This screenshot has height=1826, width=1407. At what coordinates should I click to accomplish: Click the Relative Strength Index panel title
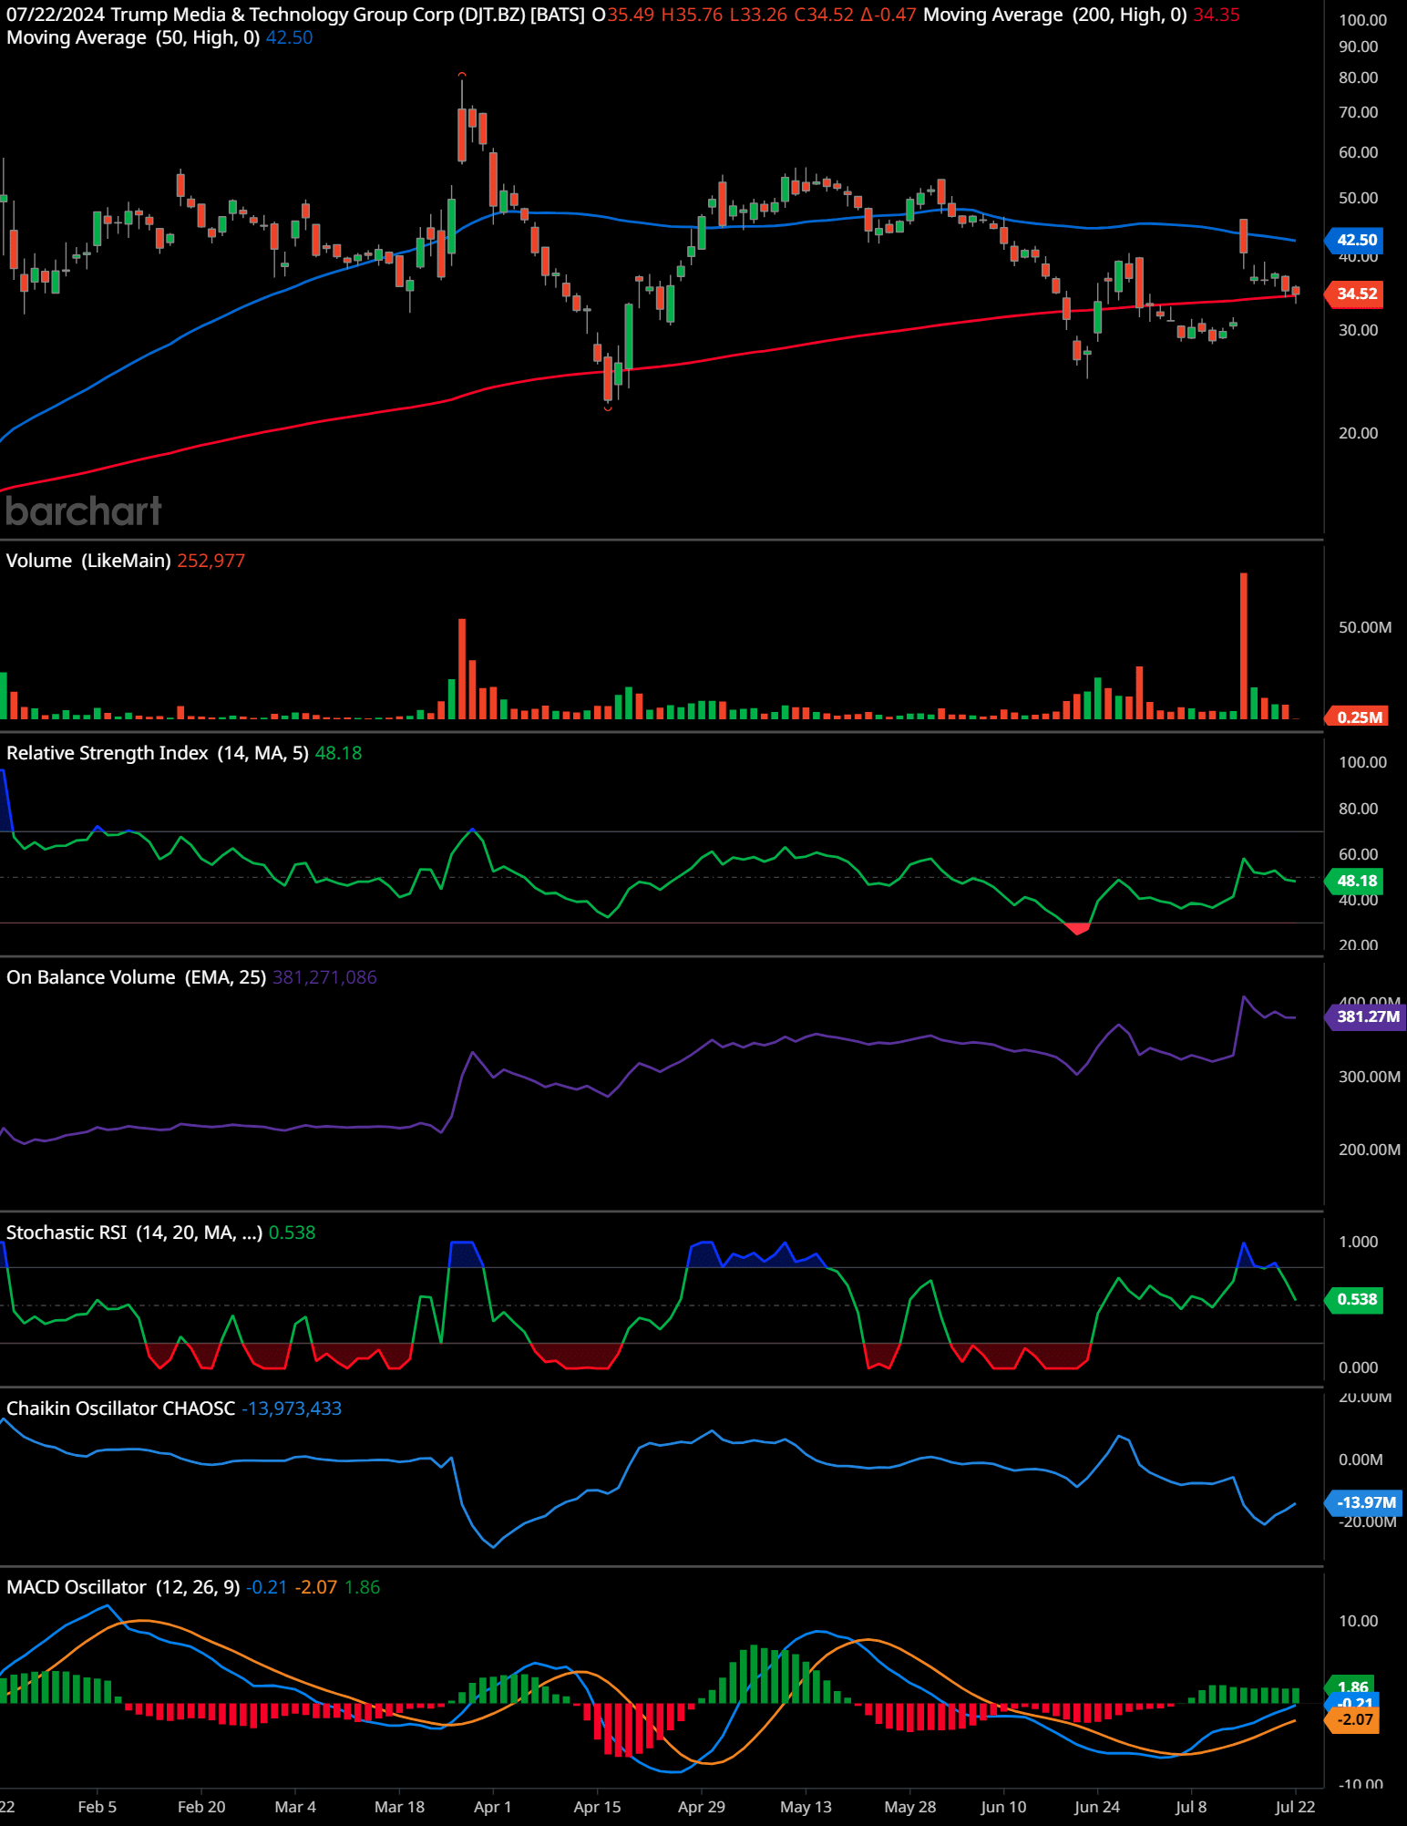coord(158,753)
